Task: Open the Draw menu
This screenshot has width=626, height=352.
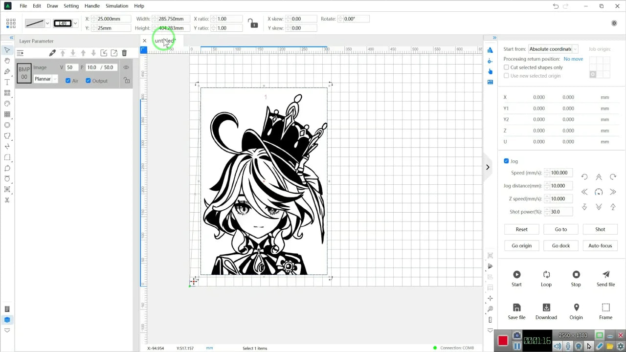Action: [52, 6]
